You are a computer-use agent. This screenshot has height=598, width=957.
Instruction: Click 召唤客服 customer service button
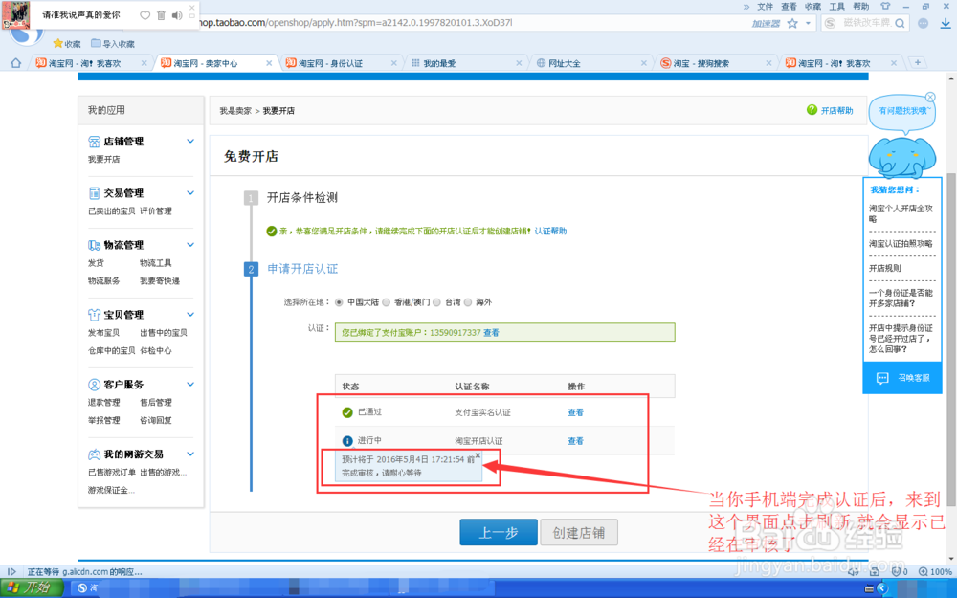[902, 378]
